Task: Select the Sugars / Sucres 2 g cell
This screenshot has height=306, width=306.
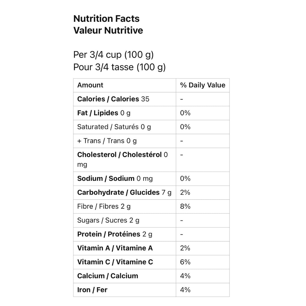Action: click(108, 220)
